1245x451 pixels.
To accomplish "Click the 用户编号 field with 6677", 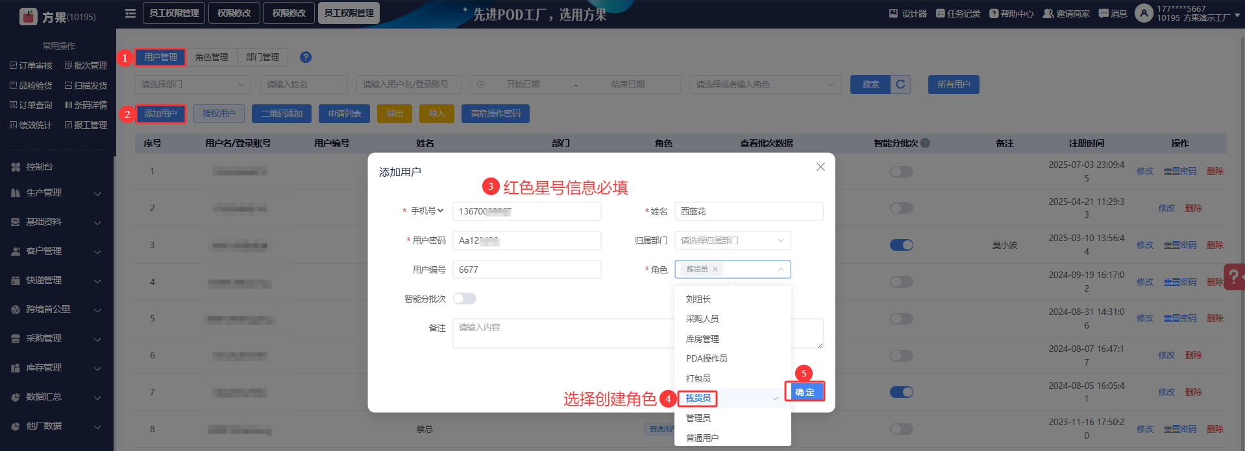I will tap(527, 270).
